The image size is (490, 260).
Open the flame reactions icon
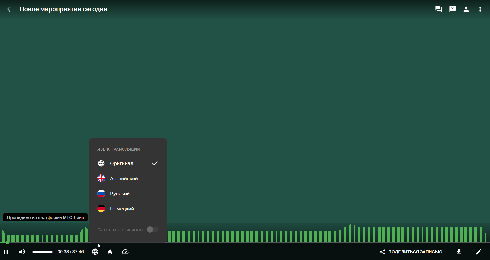pos(110,252)
